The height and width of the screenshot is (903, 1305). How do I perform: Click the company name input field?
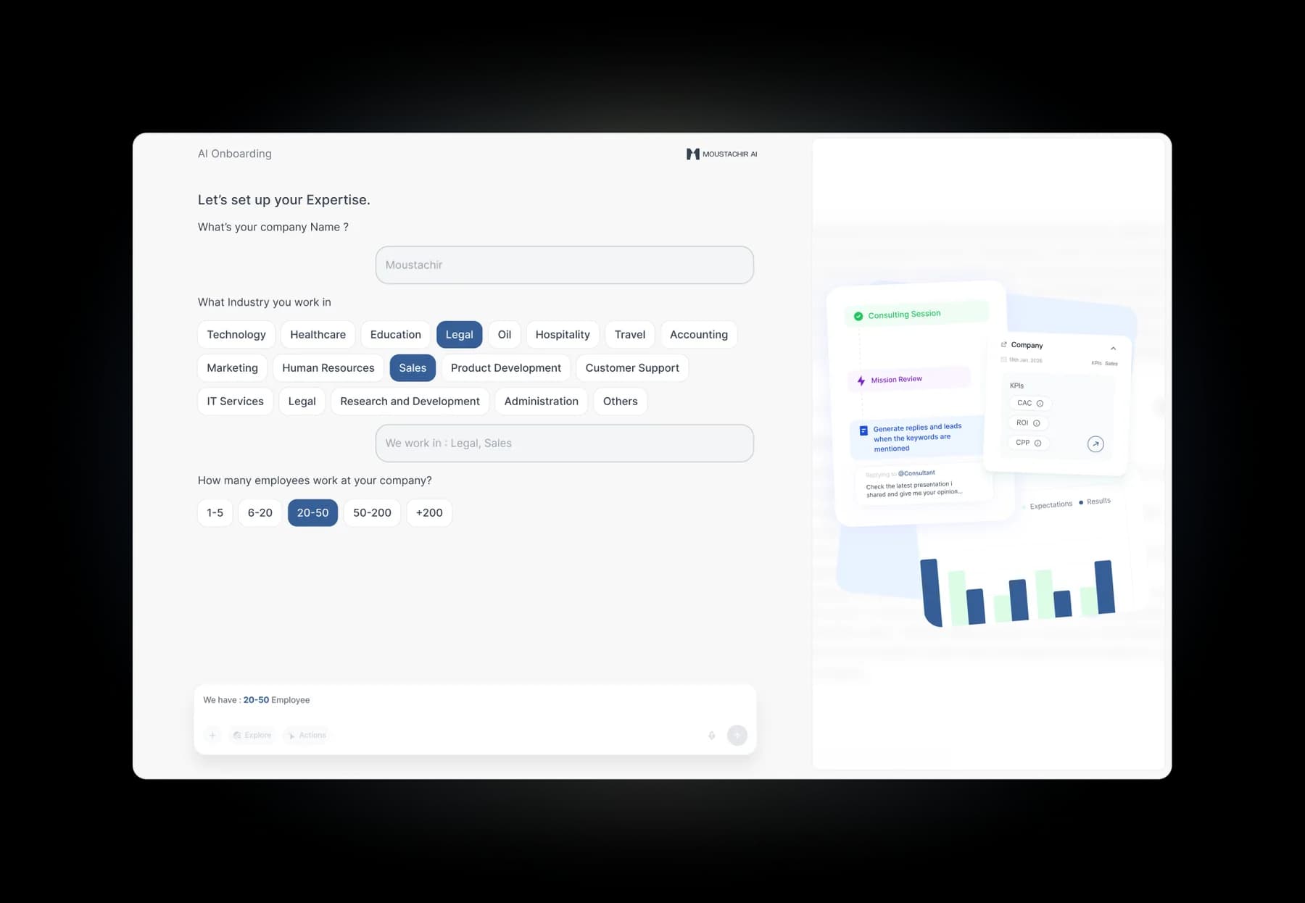(x=565, y=265)
